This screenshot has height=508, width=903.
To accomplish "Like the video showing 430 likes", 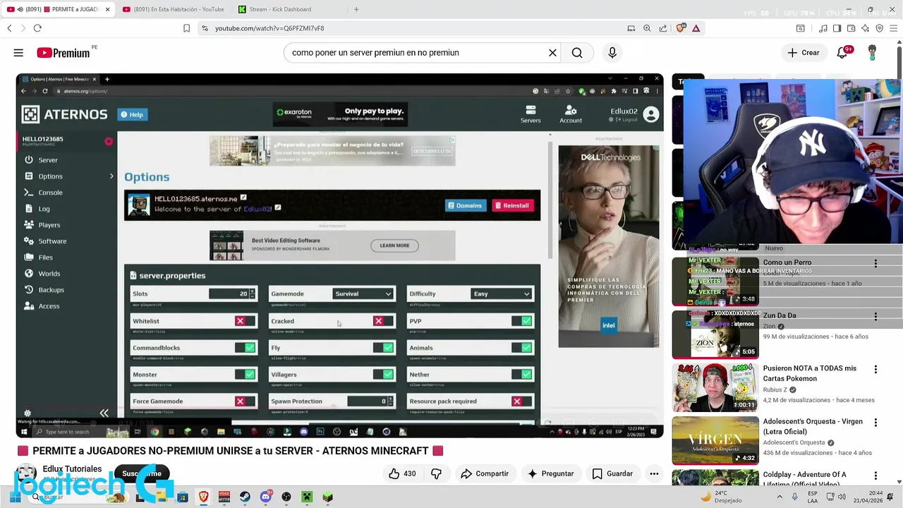I will pyautogui.click(x=402, y=473).
